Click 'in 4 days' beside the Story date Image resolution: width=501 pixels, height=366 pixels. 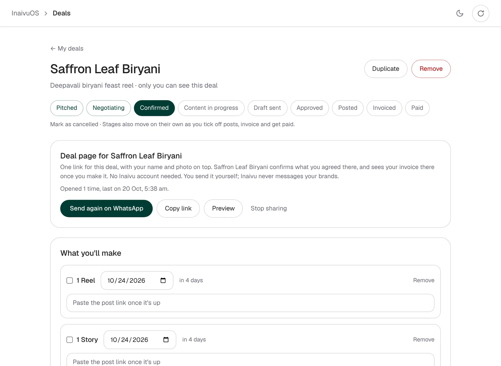[x=194, y=339]
